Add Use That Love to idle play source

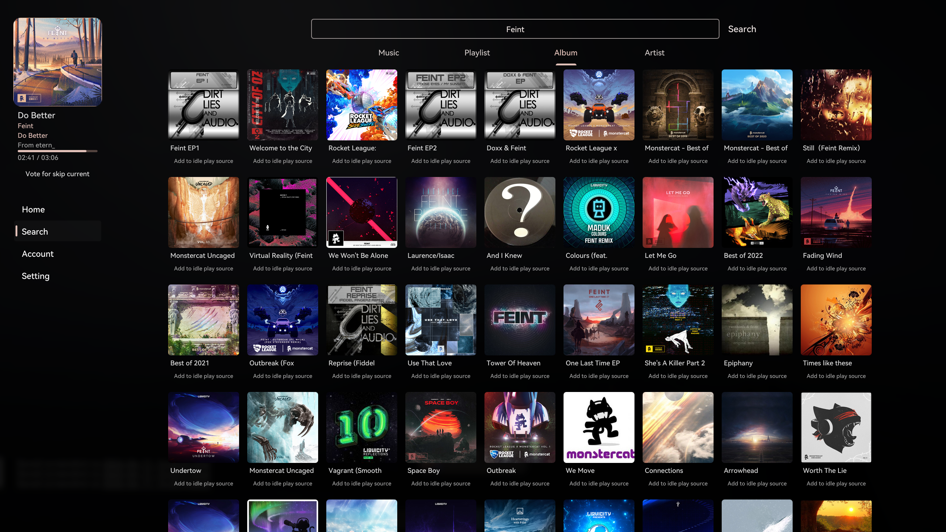tap(441, 376)
